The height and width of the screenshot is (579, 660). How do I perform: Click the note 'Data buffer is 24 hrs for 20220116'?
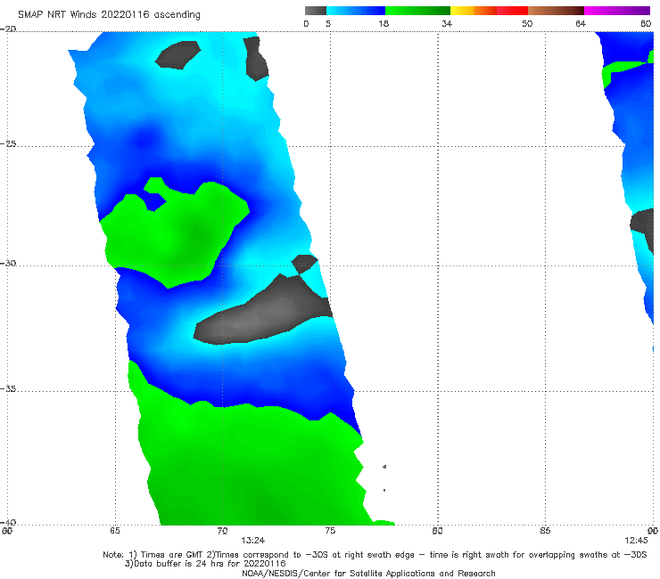tap(205, 564)
